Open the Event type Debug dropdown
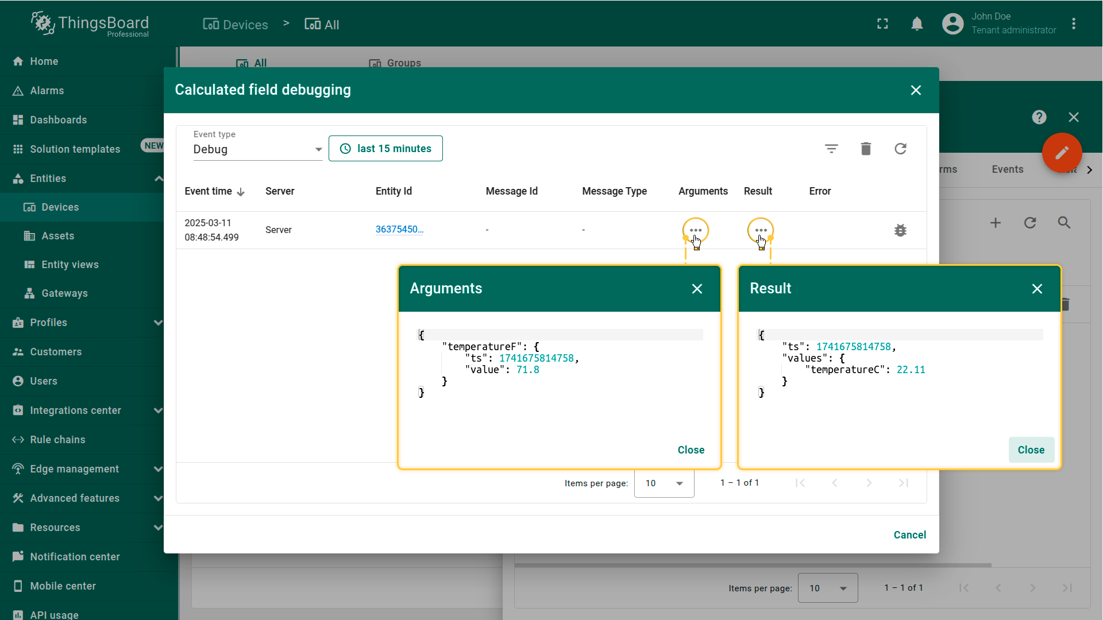The image size is (1103, 620). [x=257, y=149]
